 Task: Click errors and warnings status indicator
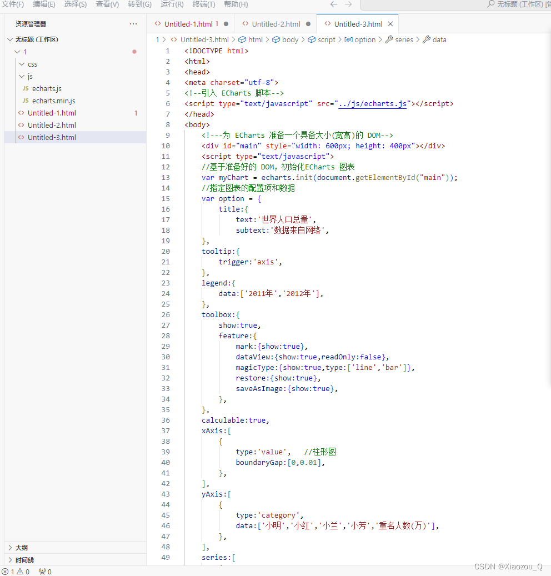pos(16,572)
